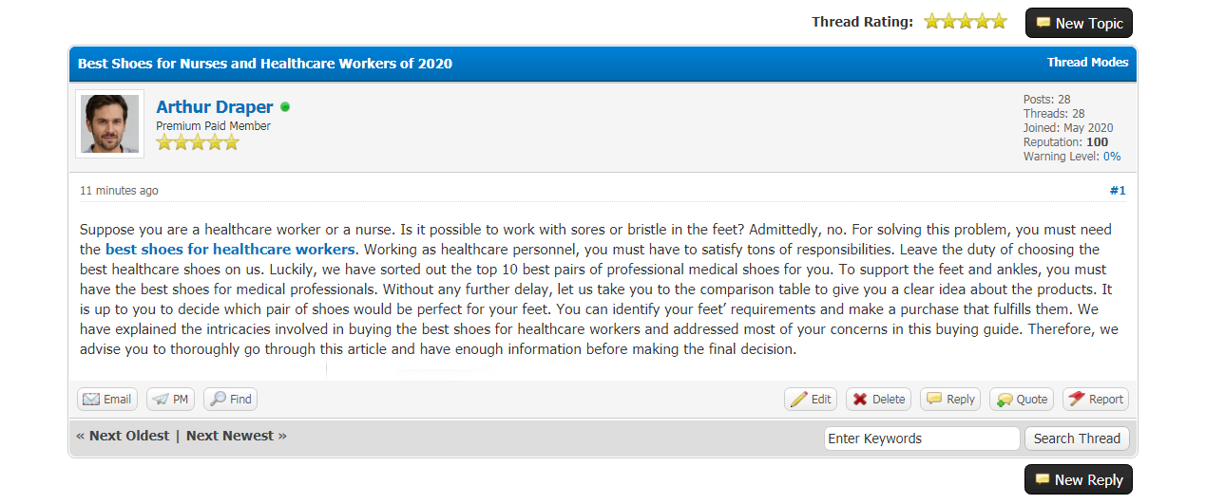Open the Thread Modes dropdown
The width and height of the screenshot is (1206, 504).
click(x=1087, y=63)
